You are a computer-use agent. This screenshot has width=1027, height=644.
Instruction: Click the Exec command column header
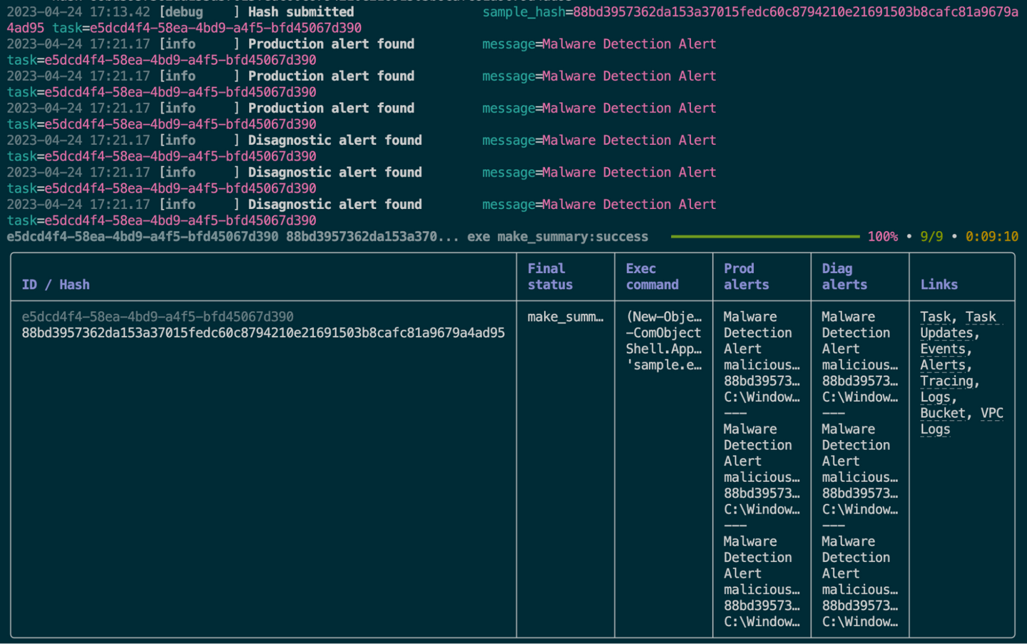tap(652, 277)
